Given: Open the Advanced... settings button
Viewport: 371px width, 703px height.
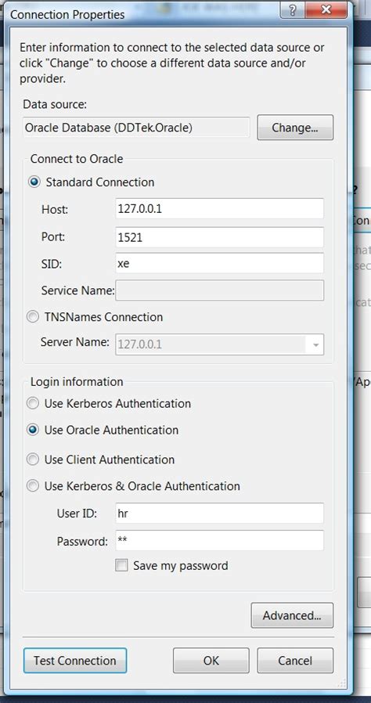Looking at the screenshot, I should 292,615.
